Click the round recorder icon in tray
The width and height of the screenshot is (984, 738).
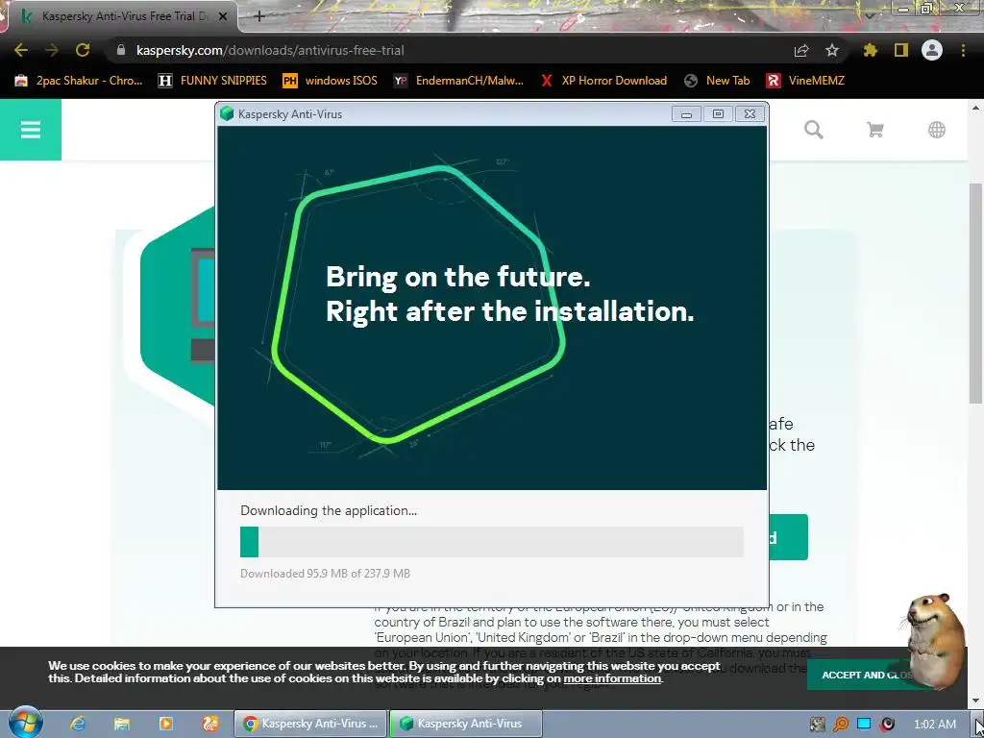(887, 725)
